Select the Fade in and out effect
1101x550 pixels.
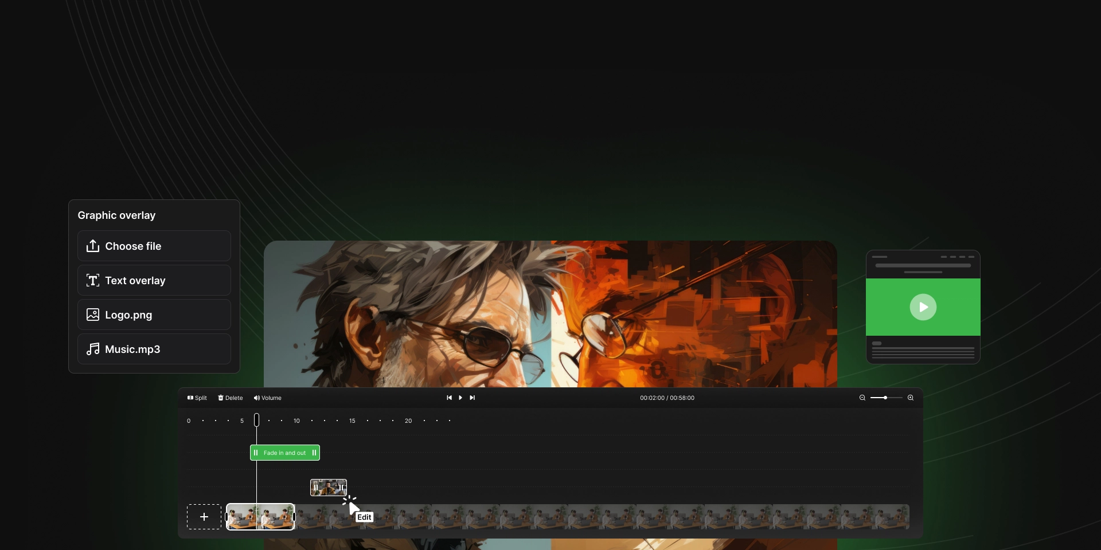(285, 453)
